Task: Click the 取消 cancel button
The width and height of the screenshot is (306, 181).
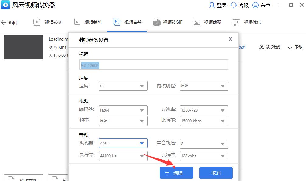Action: point(216,172)
